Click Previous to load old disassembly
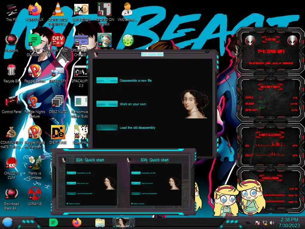This screenshot has width=305, height=229. [107, 128]
